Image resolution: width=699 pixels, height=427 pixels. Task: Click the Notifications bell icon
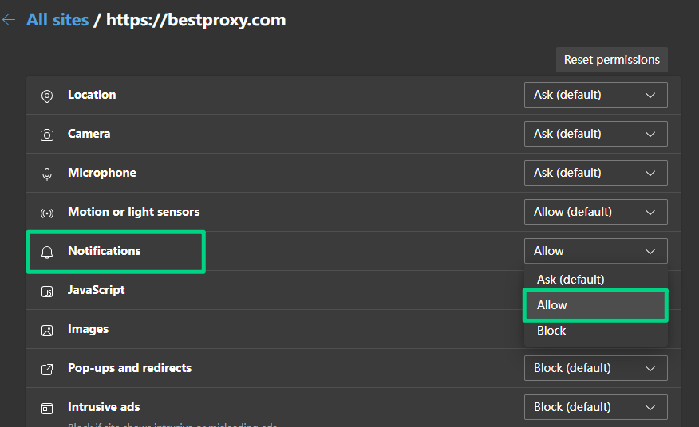[47, 252]
